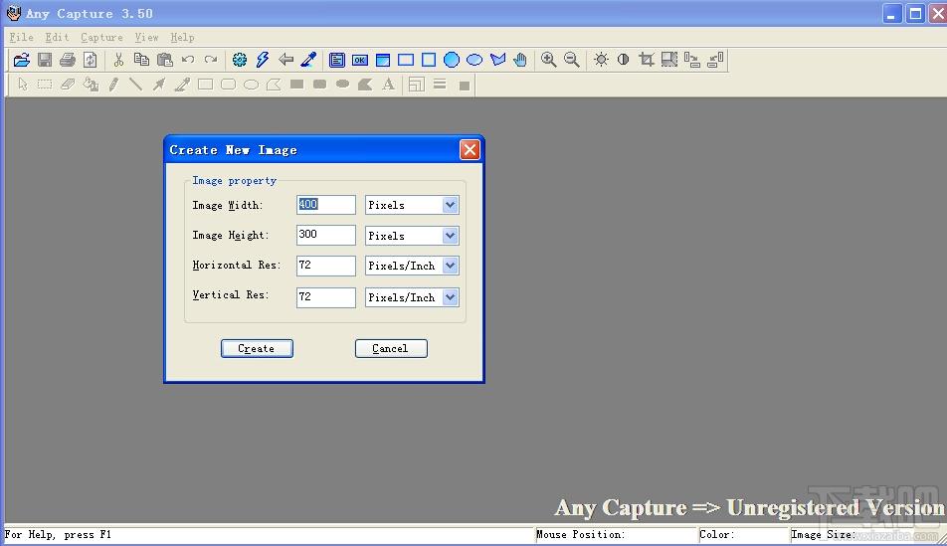The image size is (947, 546).
Task: Select the round circle capture icon
Action: tap(452, 60)
